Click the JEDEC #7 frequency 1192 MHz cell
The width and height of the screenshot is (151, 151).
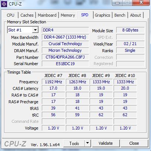(x=53, y=82)
